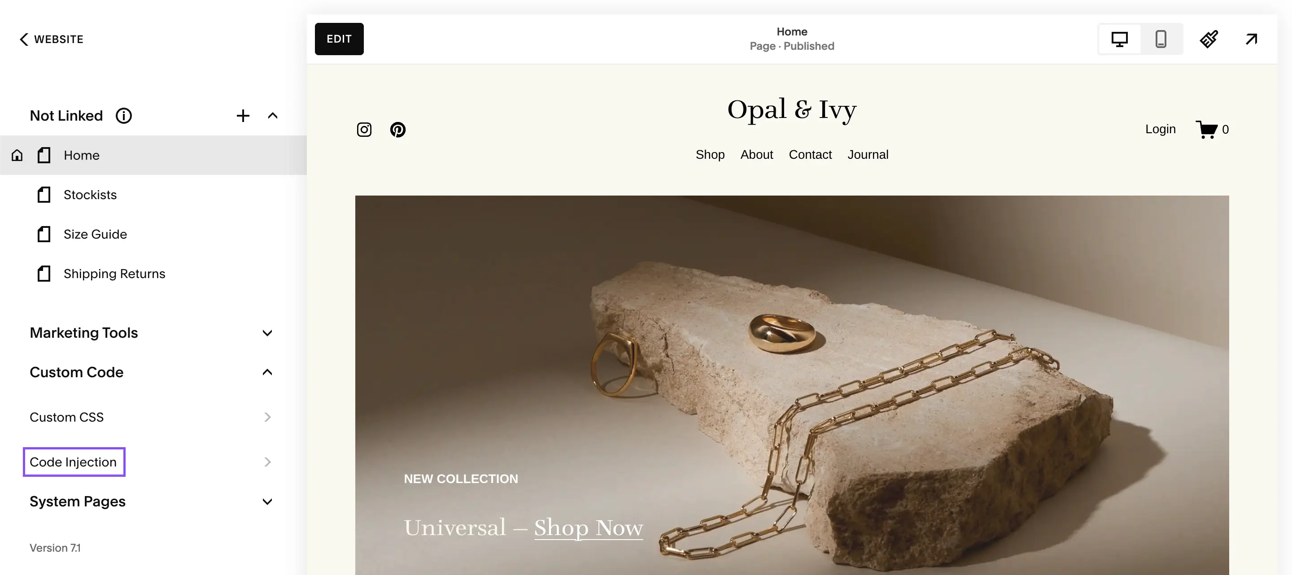1292x575 pixels.
Task: Open Site Styles paintbrush icon
Action: click(x=1209, y=39)
